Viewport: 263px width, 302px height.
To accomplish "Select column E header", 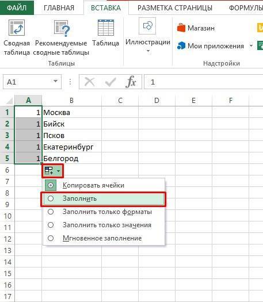I will [x=193, y=100].
